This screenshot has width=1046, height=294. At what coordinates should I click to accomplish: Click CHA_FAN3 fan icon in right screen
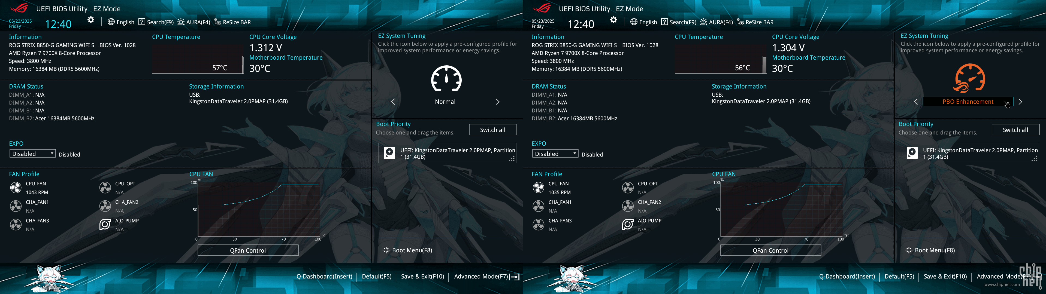click(539, 225)
